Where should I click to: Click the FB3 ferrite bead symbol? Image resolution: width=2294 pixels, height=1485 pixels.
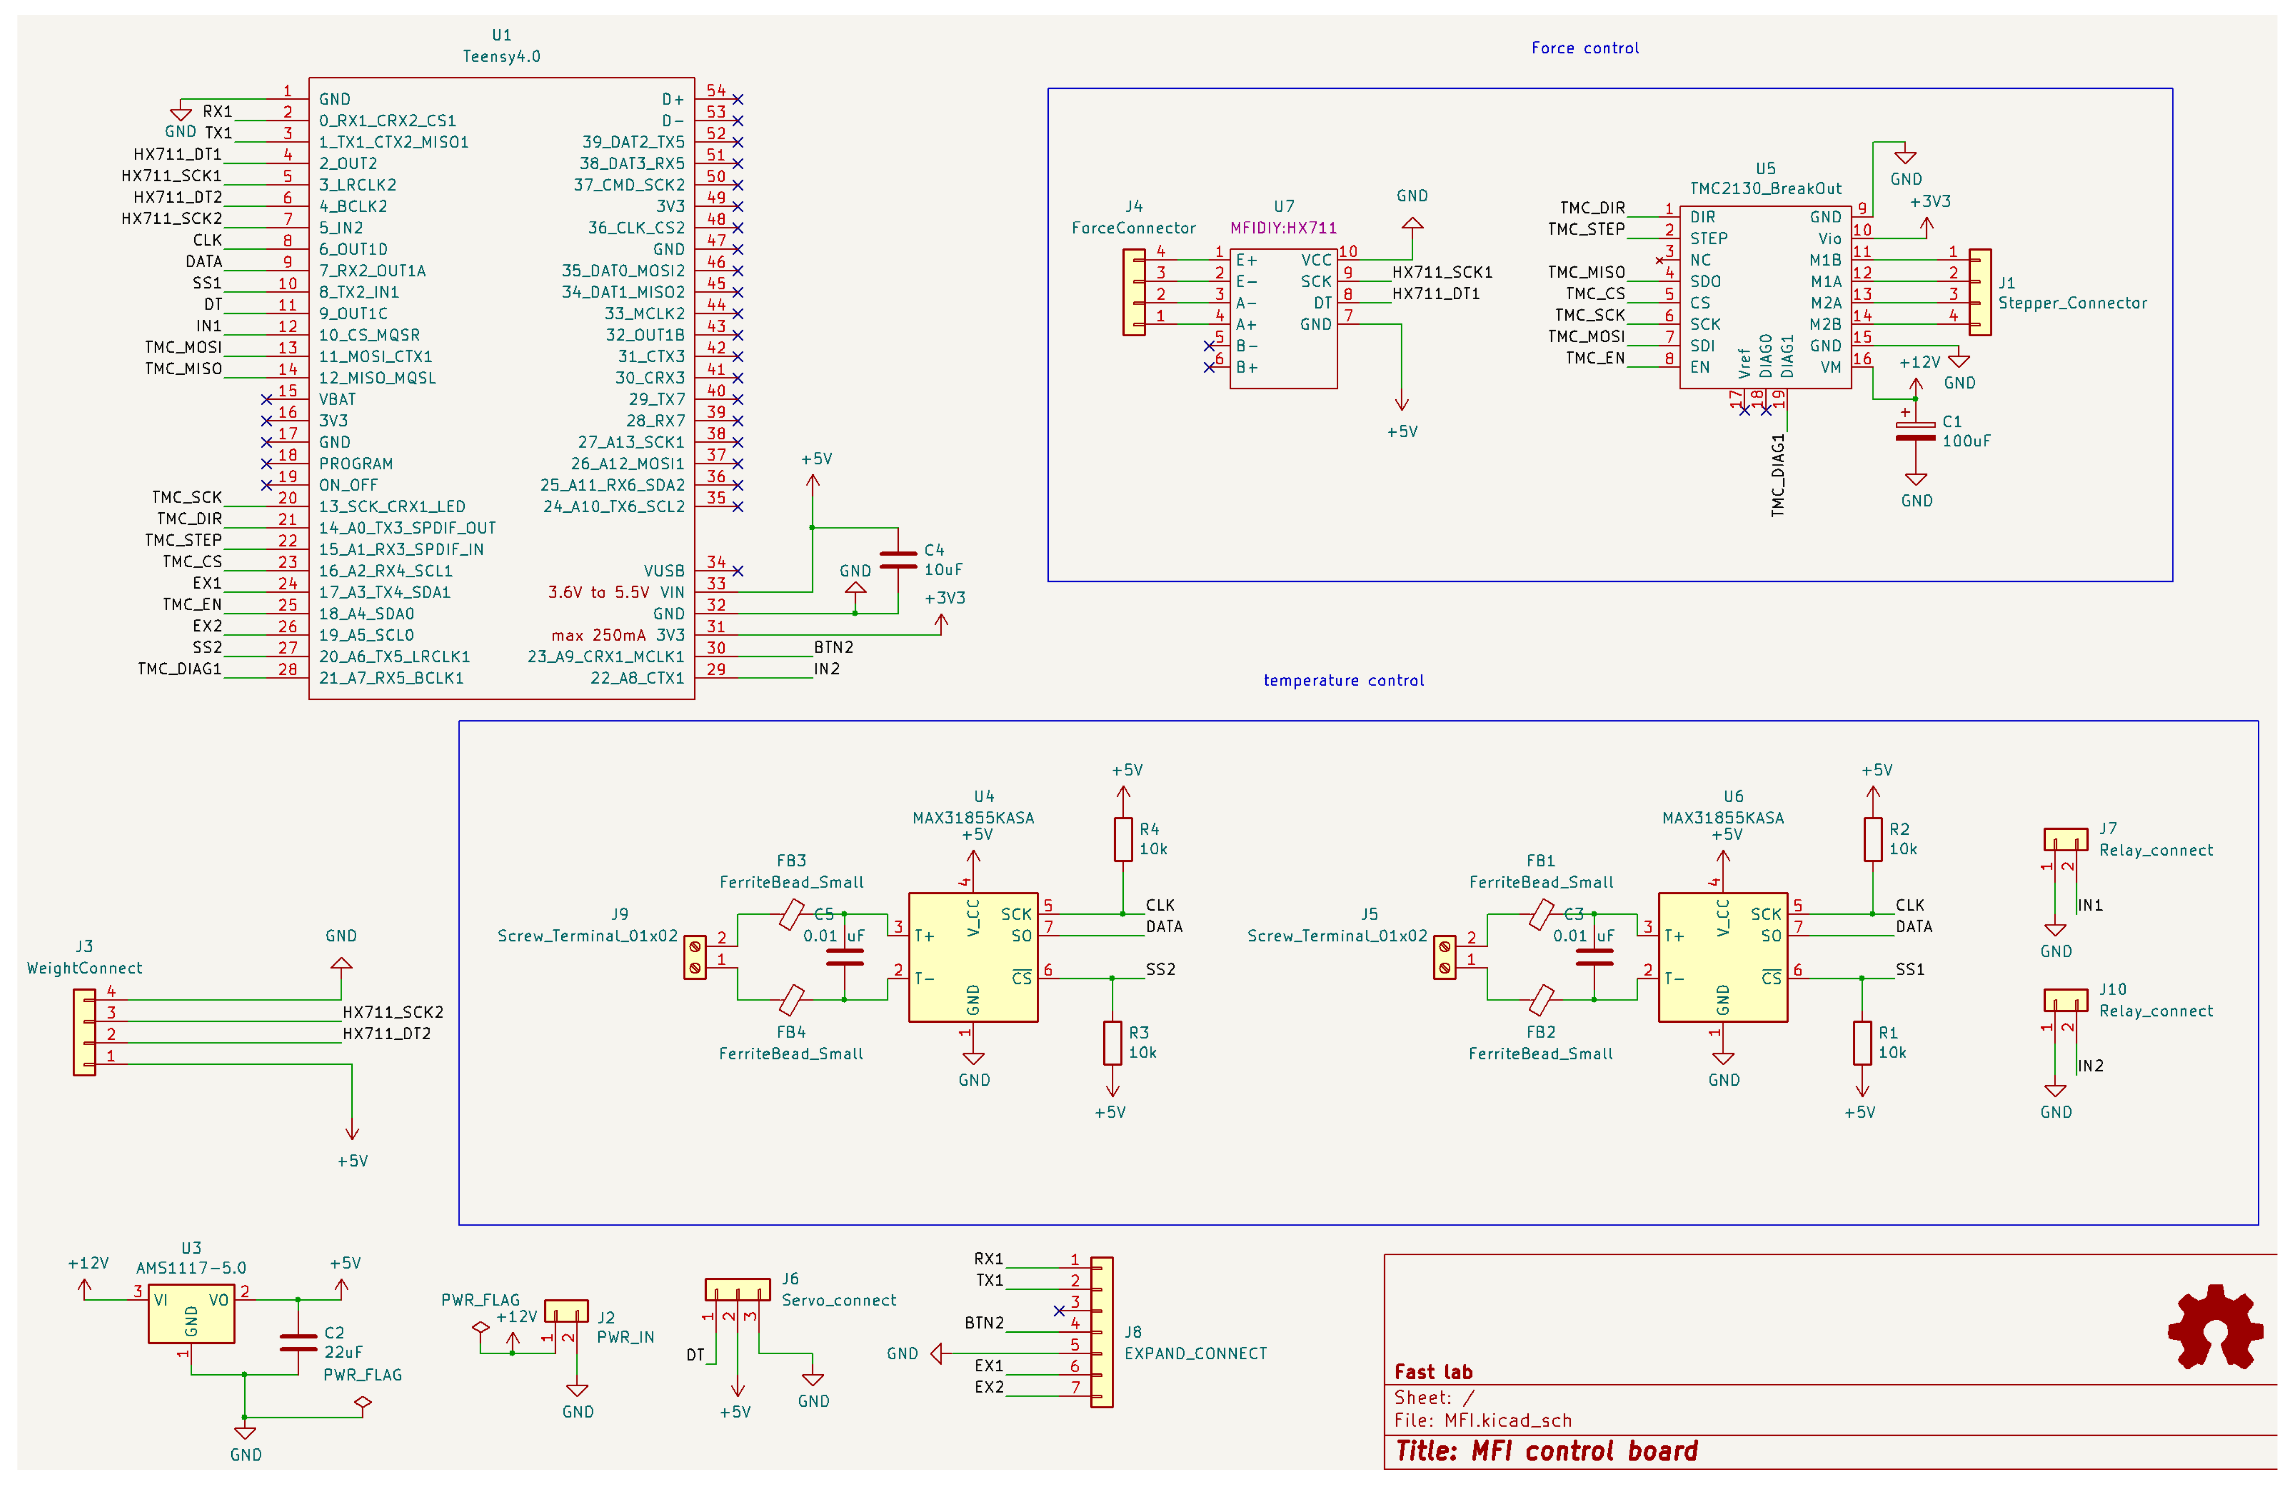click(x=791, y=914)
